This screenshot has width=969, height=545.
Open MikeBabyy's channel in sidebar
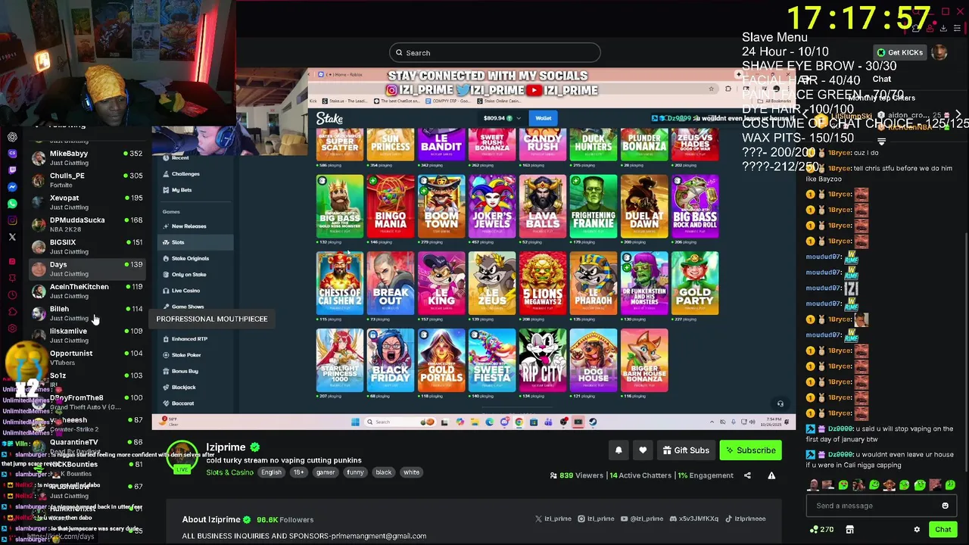87,157
